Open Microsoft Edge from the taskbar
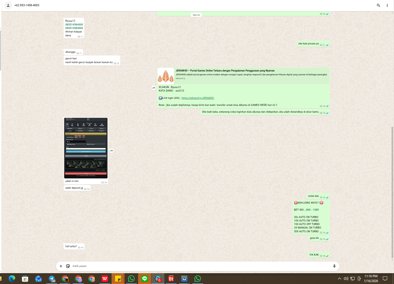Image resolution: width=394 pixels, height=284 pixels. coord(12,279)
